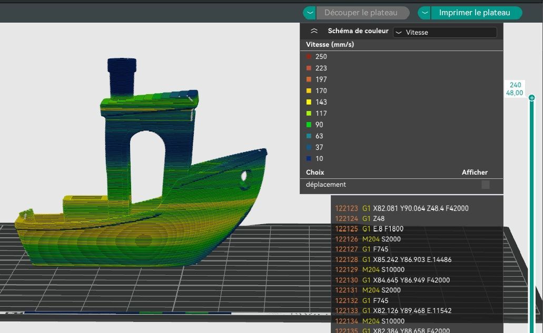Viewport: 543px width, 333px height.
Task: Click the Imprimer le plateau button
Action: pyautogui.click(x=474, y=13)
